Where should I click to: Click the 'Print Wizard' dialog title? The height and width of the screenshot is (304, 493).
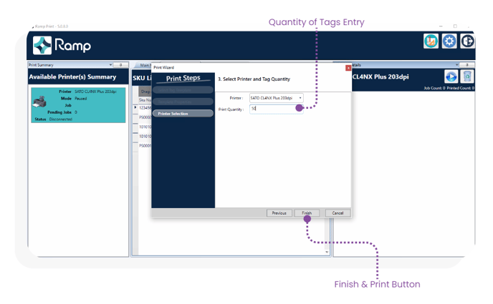tap(164, 67)
